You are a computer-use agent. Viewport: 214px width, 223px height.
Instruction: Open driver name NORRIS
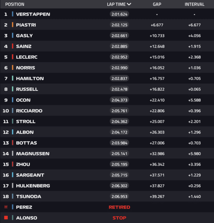[x=26, y=68]
